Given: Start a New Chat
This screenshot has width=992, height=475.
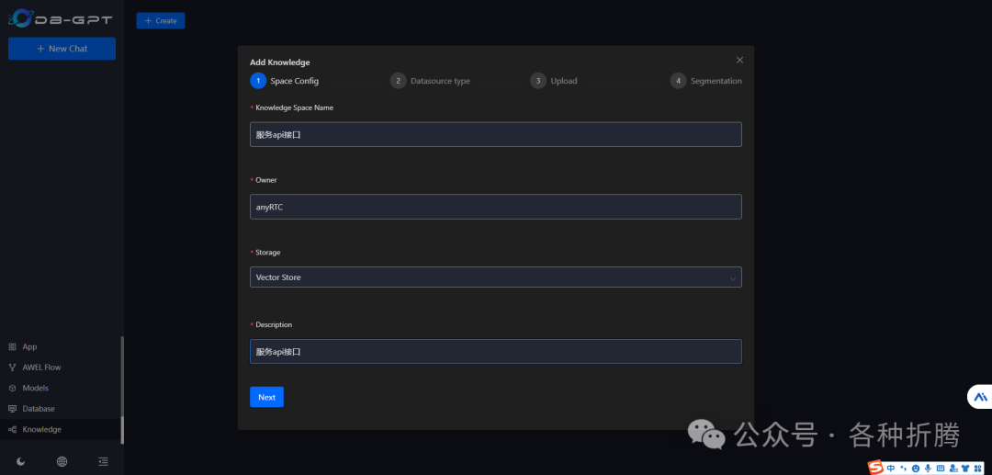Looking at the screenshot, I should tap(62, 49).
